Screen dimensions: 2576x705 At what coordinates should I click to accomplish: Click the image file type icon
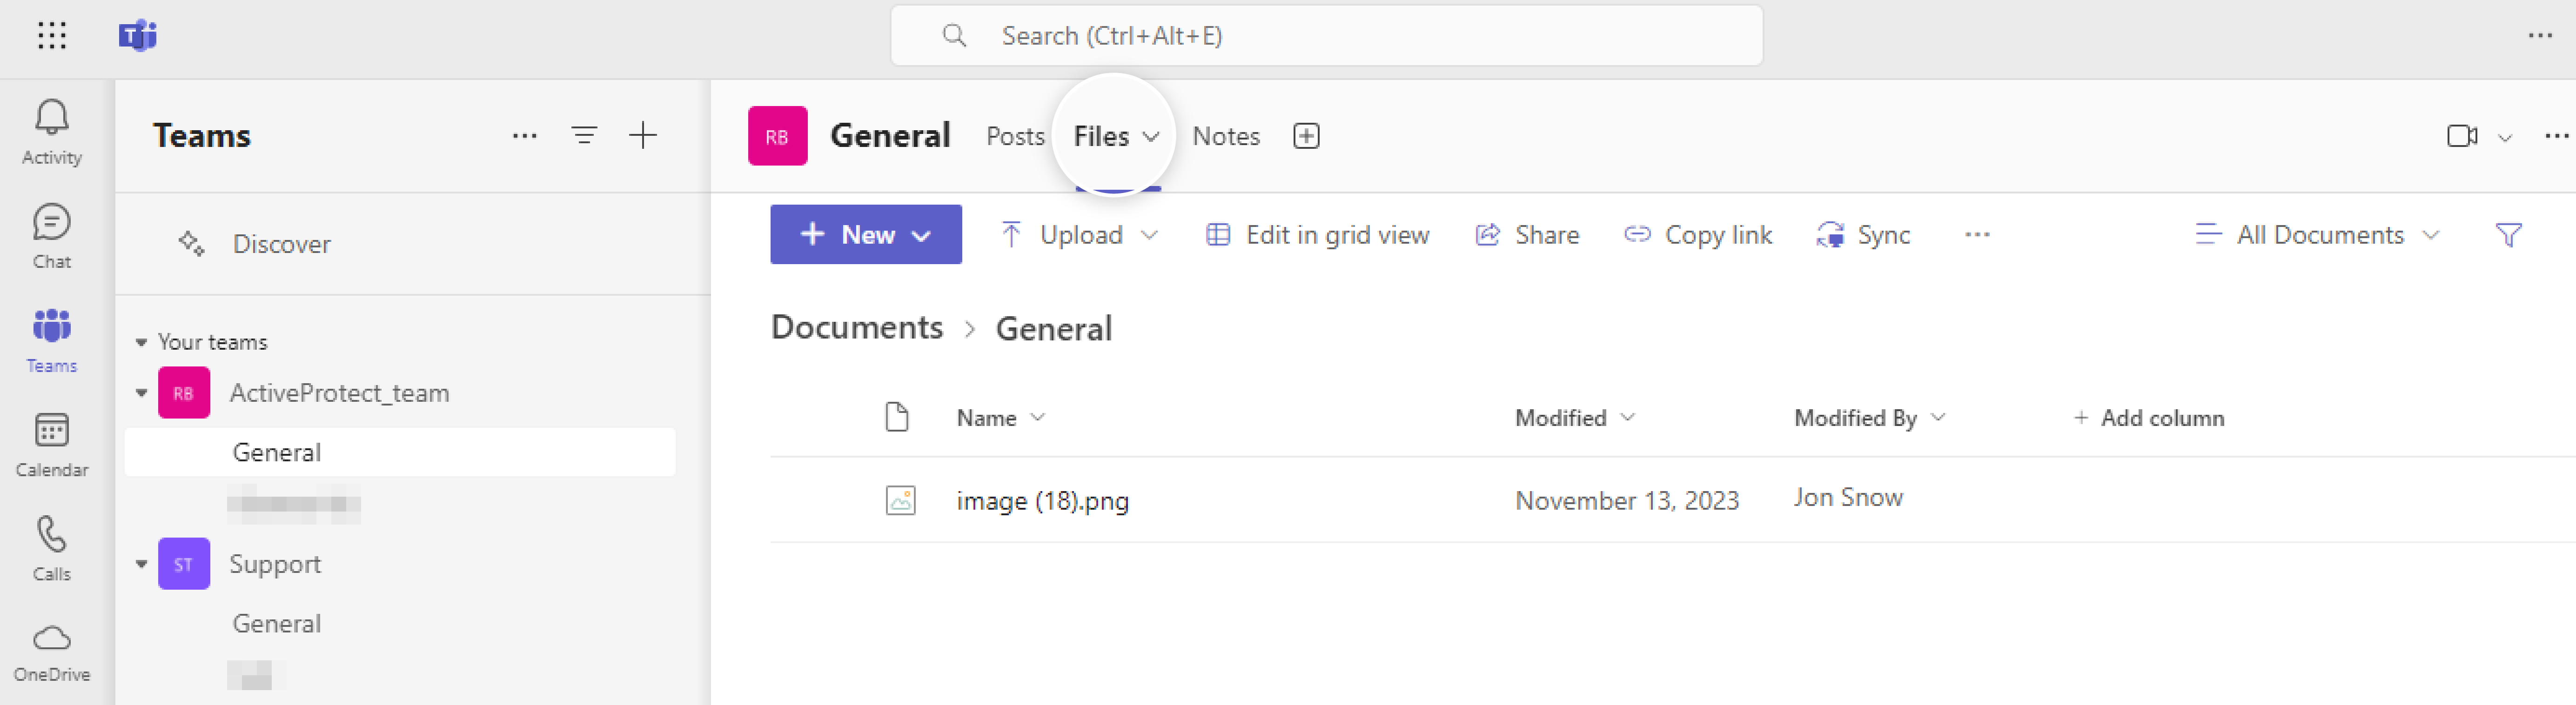[900, 500]
